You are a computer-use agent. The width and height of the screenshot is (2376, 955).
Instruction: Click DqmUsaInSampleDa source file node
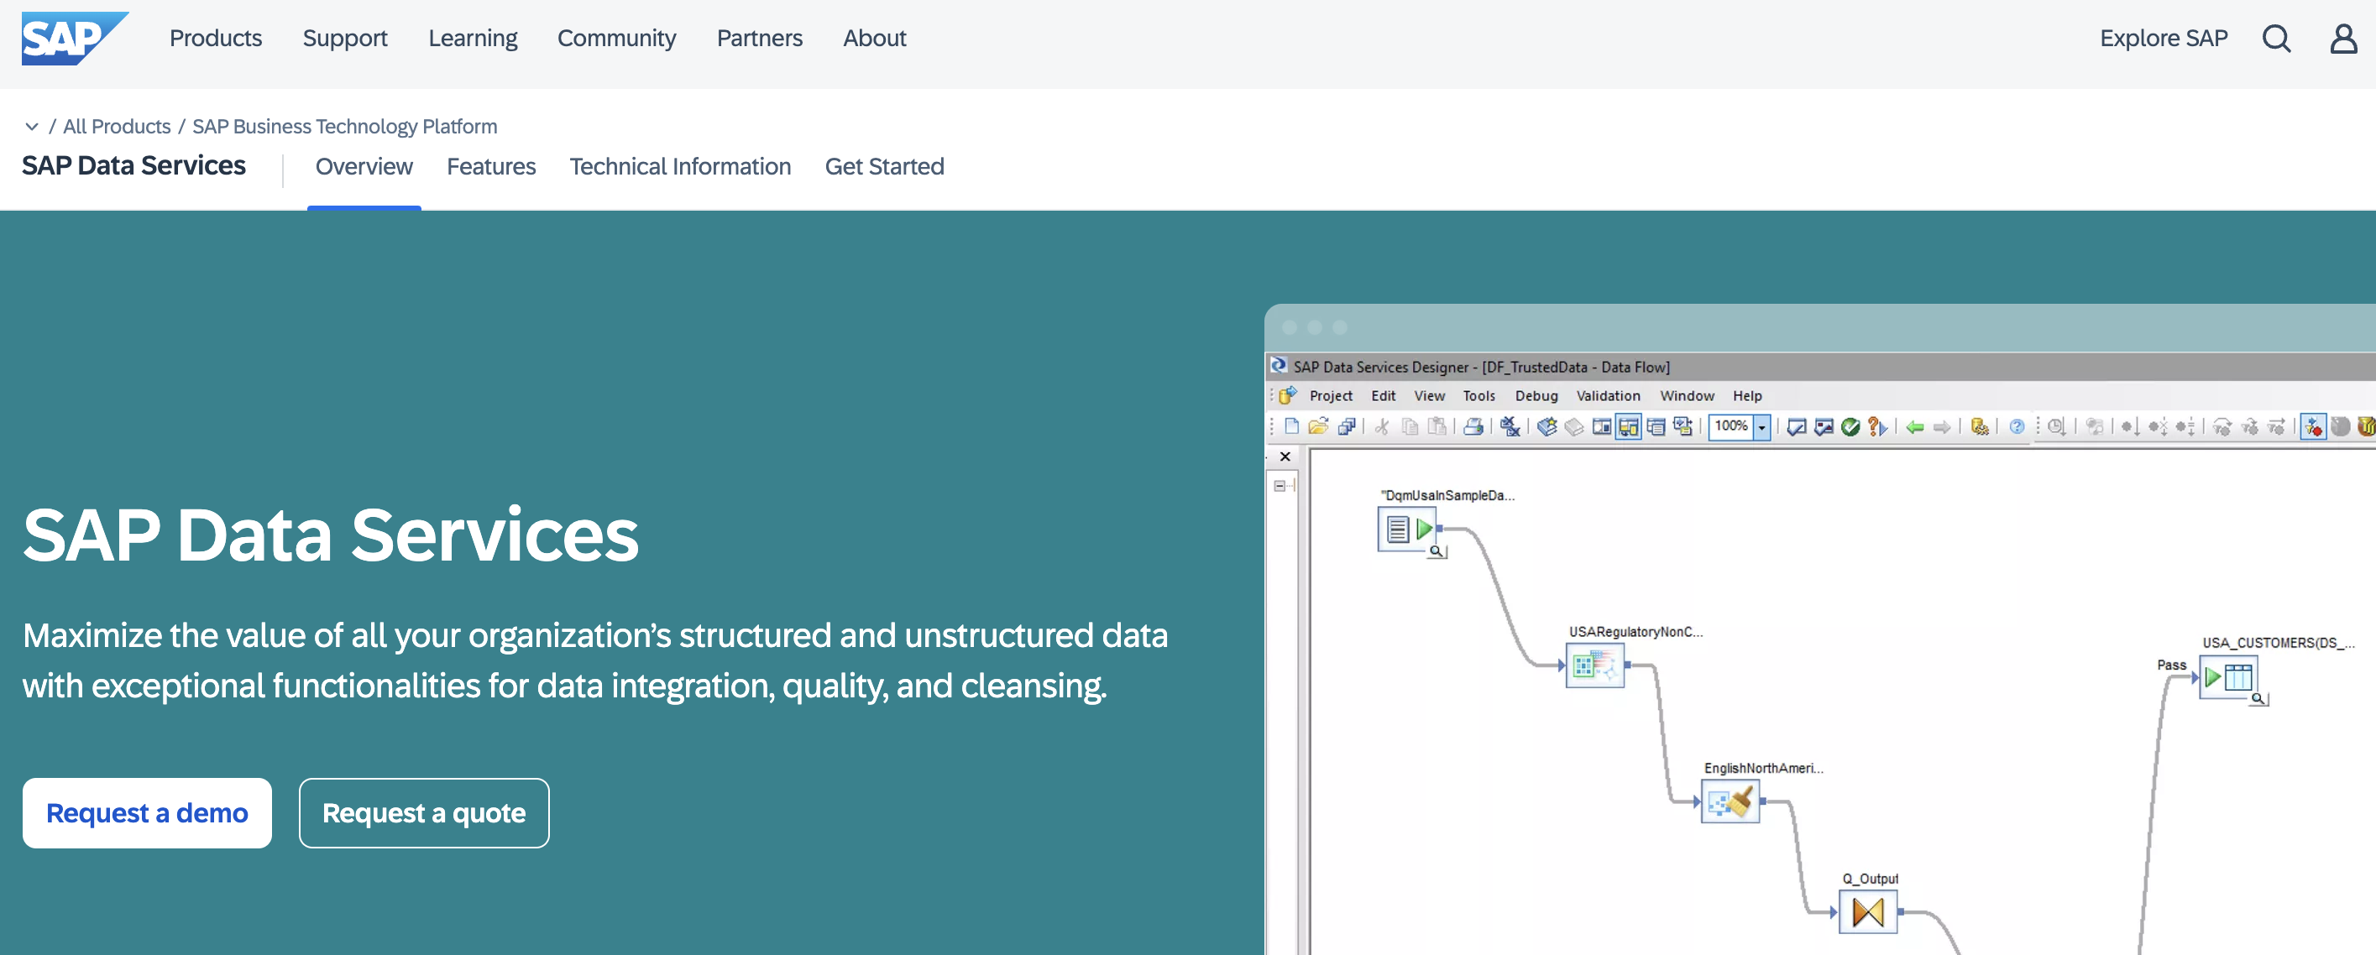click(x=1406, y=530)
